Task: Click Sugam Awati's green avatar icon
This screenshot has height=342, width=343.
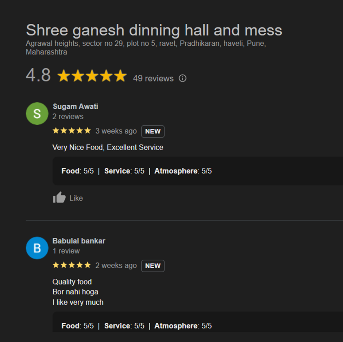Action: coord(37,114)
